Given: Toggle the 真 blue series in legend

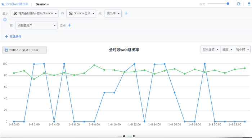Looking at the screenshot, I should [x=122, y=136].
